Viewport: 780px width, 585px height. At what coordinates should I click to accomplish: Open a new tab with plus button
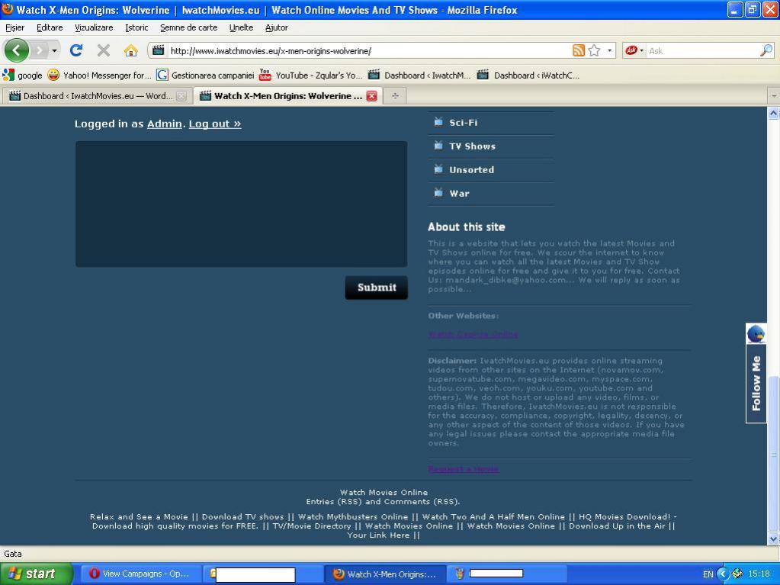click(395, 96)
